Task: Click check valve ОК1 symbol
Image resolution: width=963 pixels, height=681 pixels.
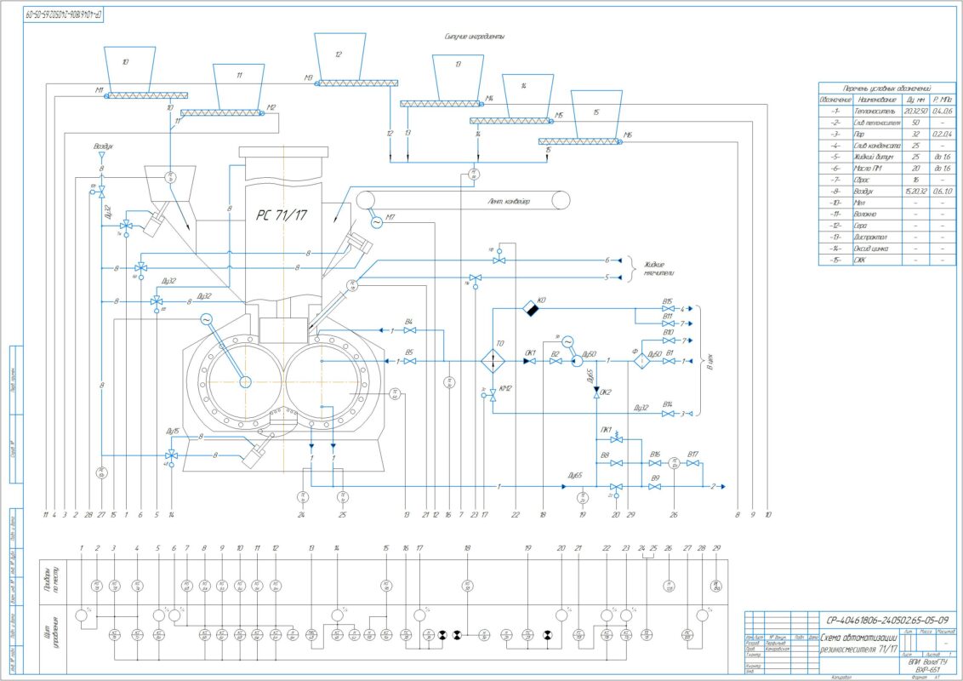Action: (529, 362)
